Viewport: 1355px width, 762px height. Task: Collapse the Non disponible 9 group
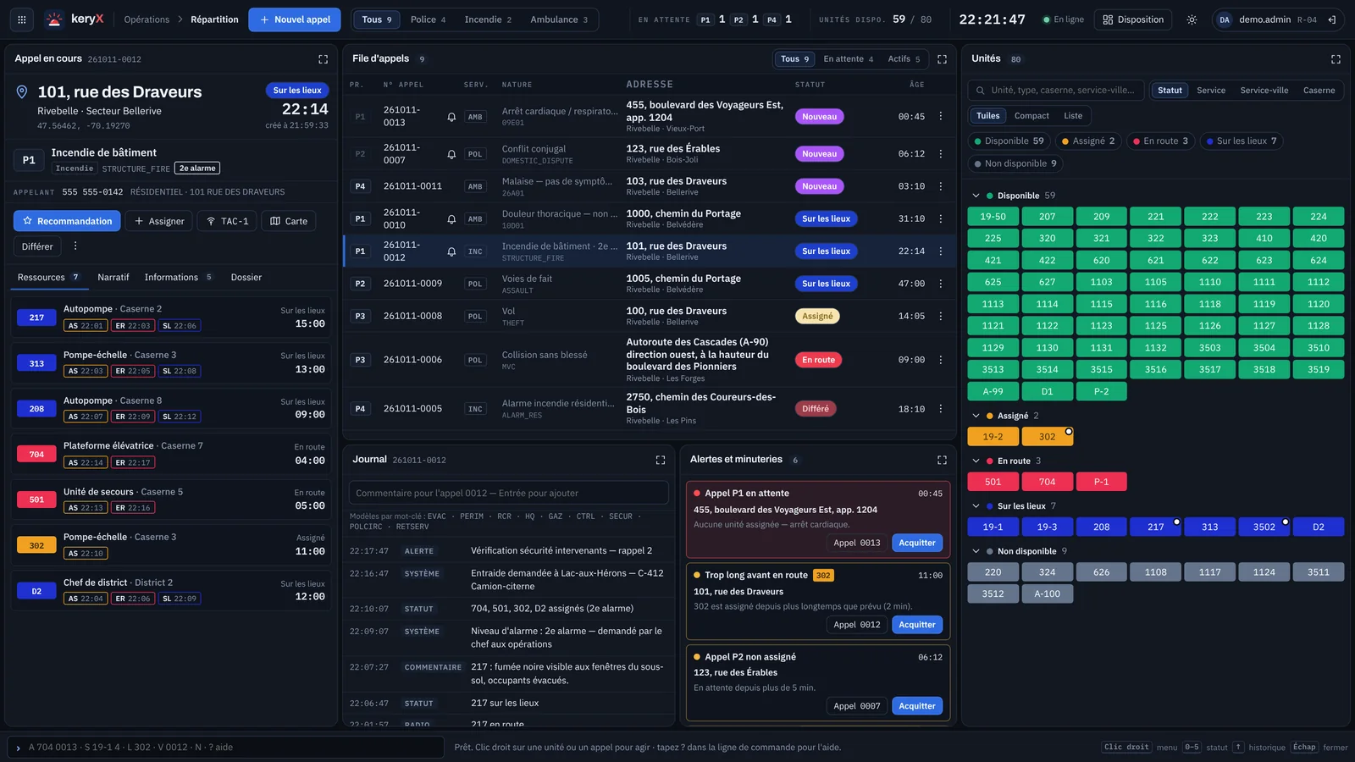click(976, 551)
